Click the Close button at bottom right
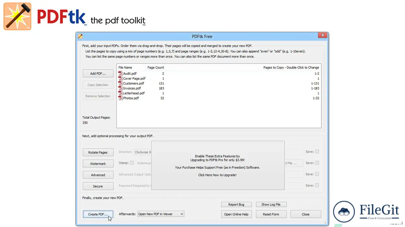Screen dimensions: 405x227 coord(306,214)
